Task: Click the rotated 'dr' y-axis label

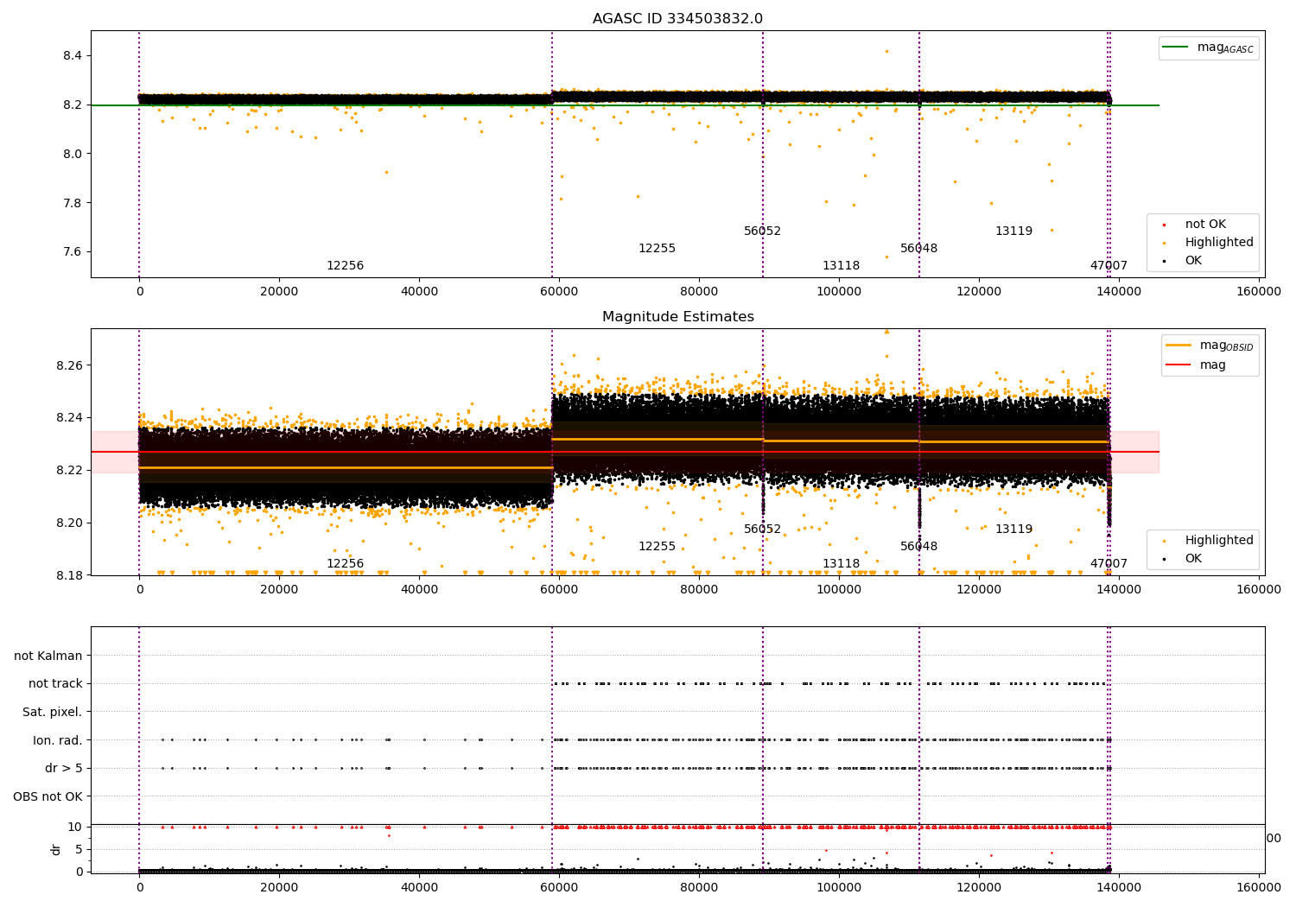Action: [56, 849]
